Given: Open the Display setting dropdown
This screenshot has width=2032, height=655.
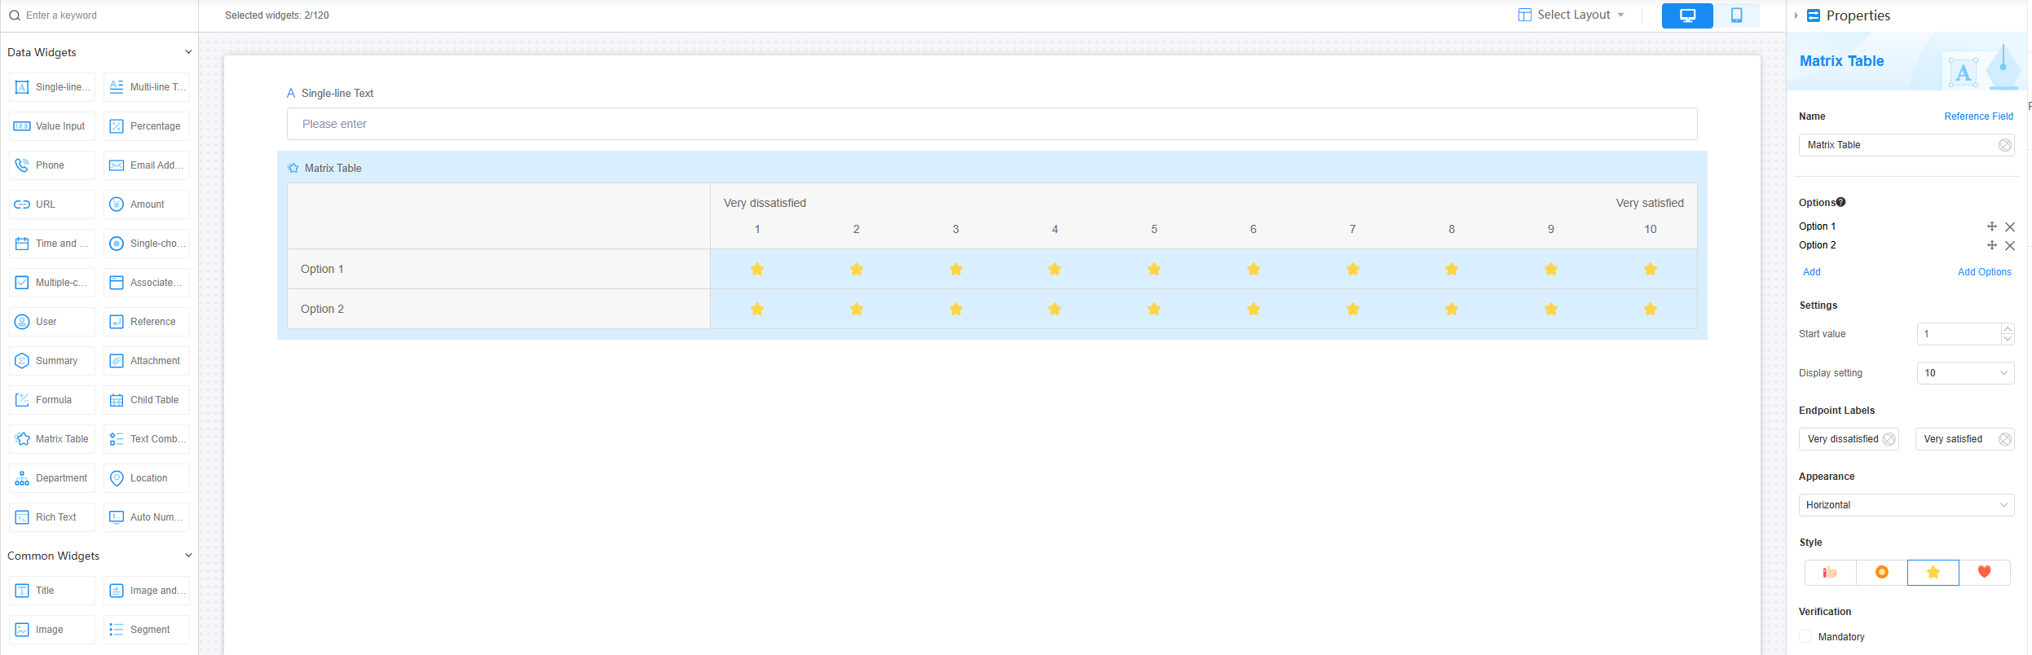Looking at the screenshot, I should 1966,373.
